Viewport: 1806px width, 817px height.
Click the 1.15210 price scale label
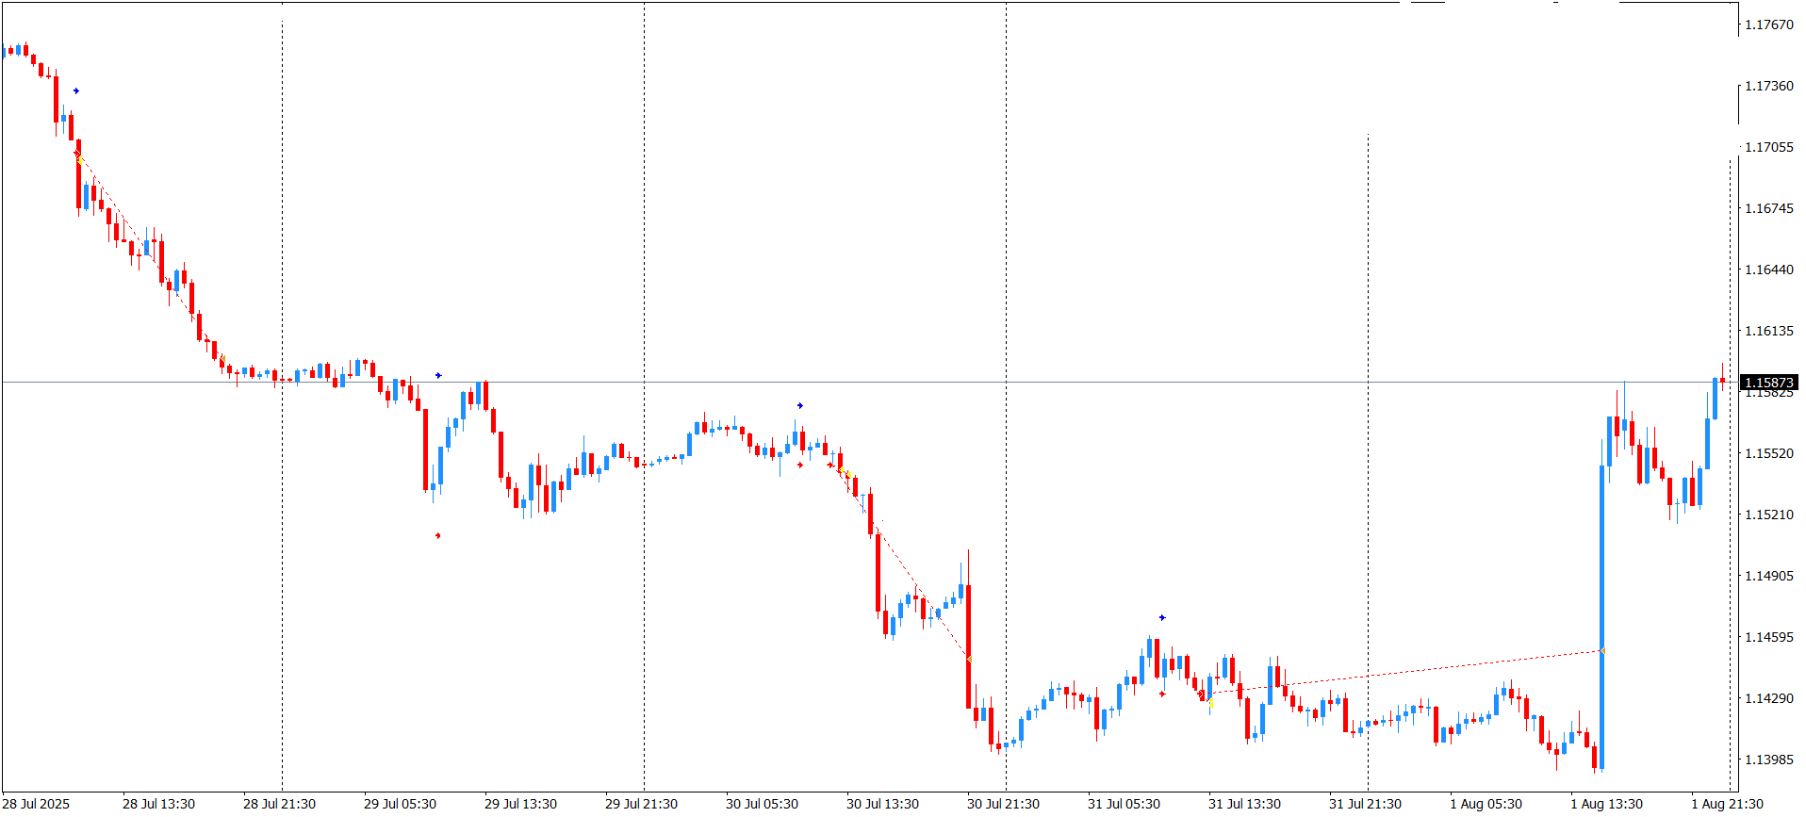[x=1769, y=515]
